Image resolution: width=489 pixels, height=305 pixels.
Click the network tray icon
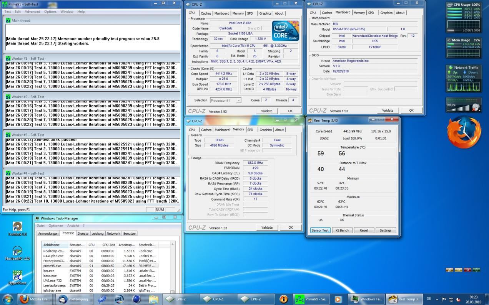click(451, 299)
